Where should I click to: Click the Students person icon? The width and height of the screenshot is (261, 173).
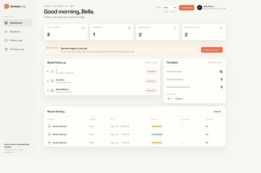point(6,32)
